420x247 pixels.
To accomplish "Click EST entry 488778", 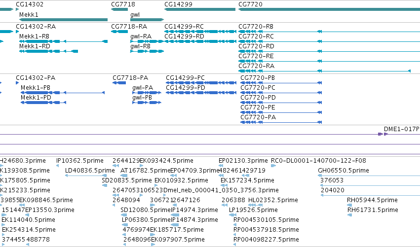I will pyautogui.click(x=38, y=240).
